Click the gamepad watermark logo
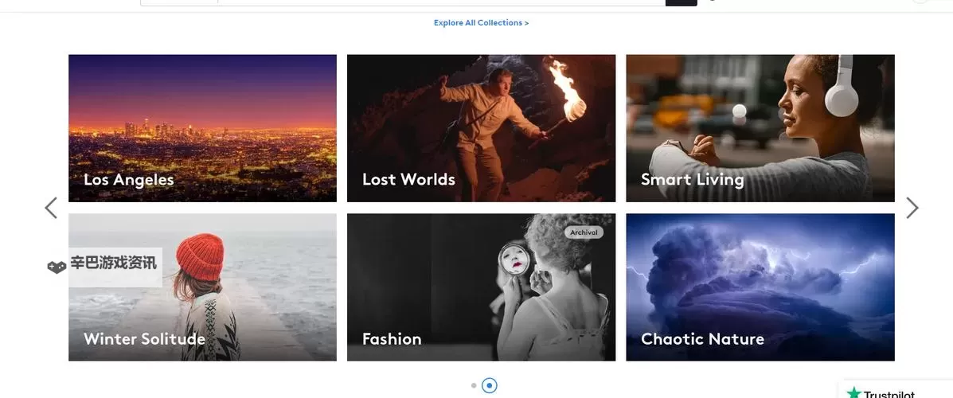953x398 pixels. [x=57, y=267]
